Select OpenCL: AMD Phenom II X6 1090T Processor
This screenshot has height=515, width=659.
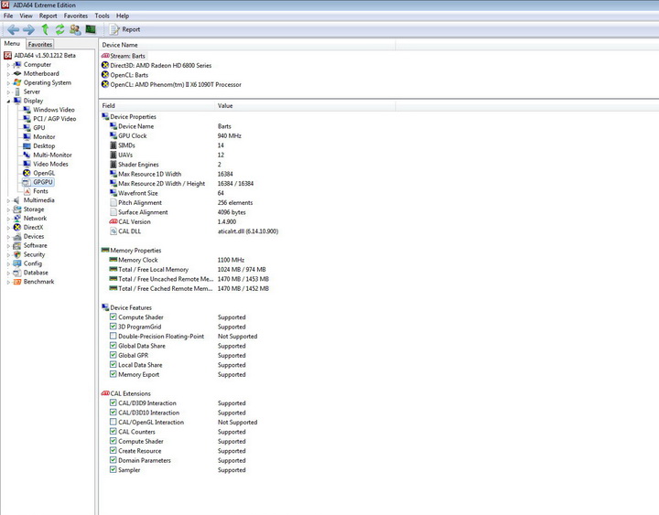coord(171,85)
